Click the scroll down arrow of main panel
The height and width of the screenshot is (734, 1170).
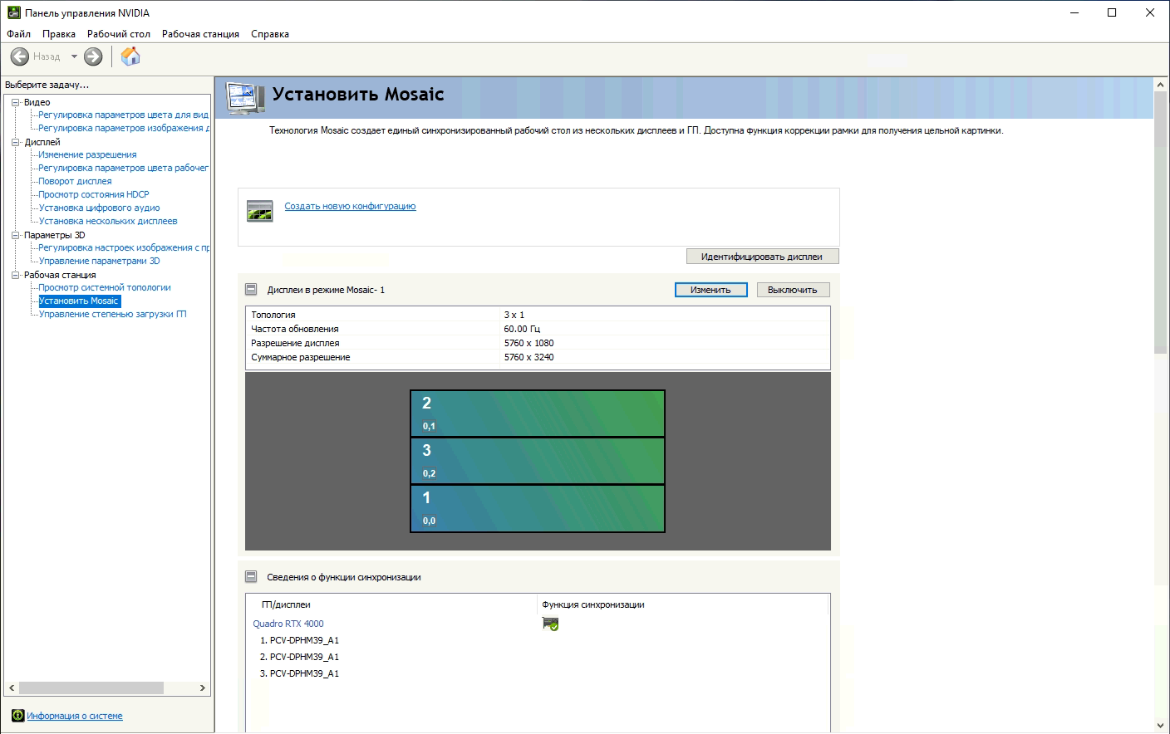[x=1161, y=726]
